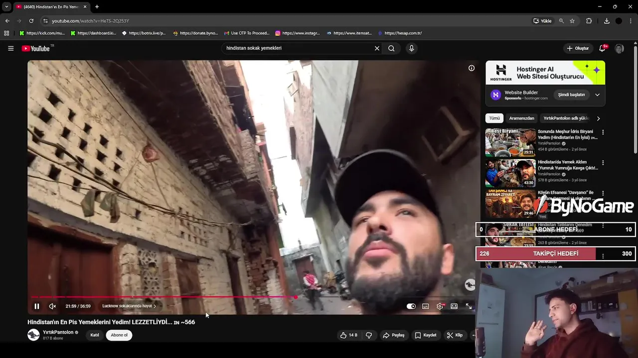Close the Hindistan'ın En Pis Yemek tab

click(x=85, y=7)
